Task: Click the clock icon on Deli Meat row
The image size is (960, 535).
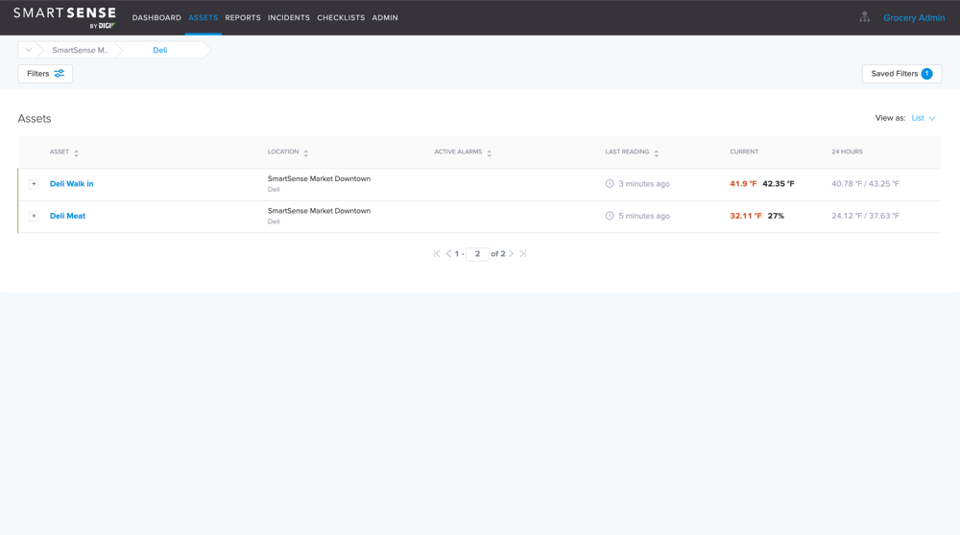Action: [610, 216]
